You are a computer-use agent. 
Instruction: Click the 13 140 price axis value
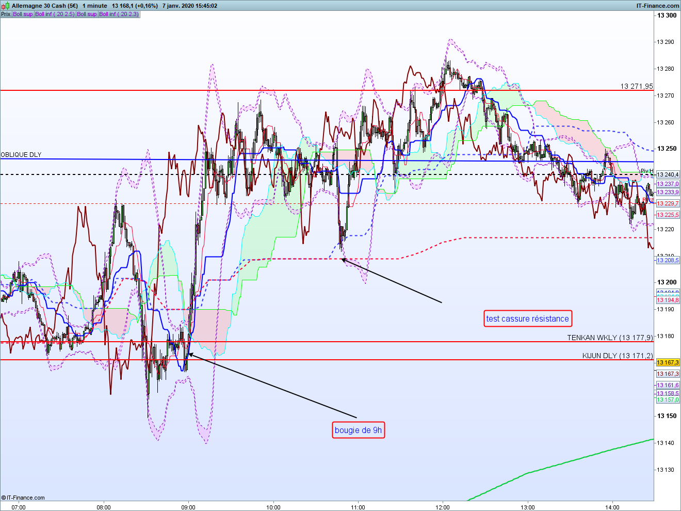click(666, 443)
